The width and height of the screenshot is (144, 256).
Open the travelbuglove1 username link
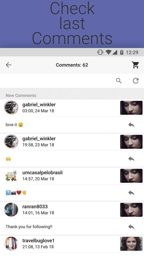tap(38, 241)
